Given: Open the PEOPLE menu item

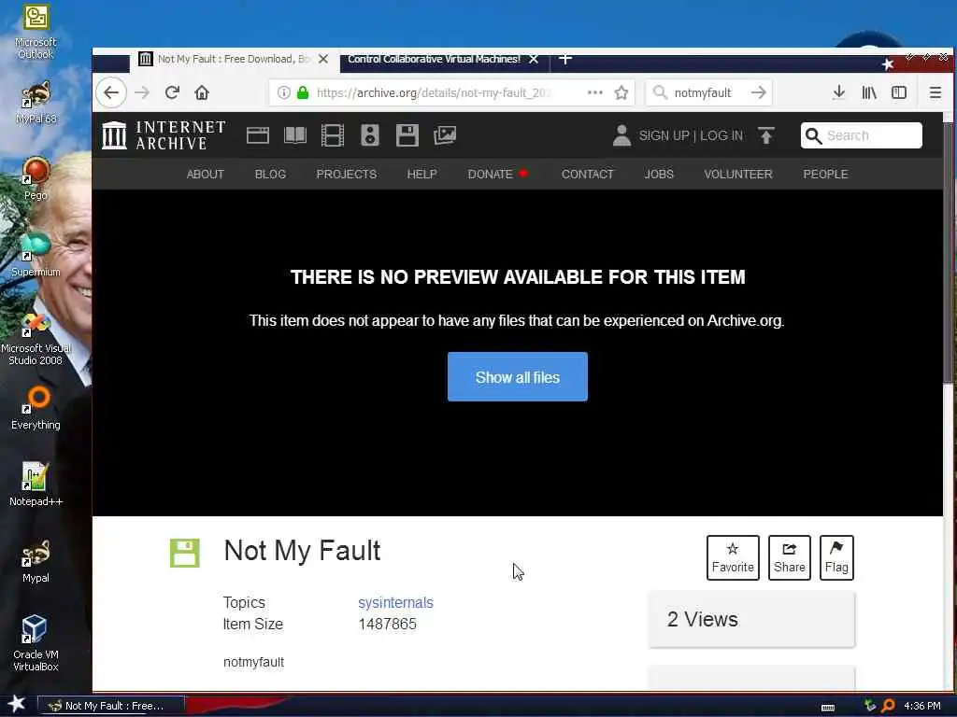Looking at the screenshot, I should (x=825, y=175).
